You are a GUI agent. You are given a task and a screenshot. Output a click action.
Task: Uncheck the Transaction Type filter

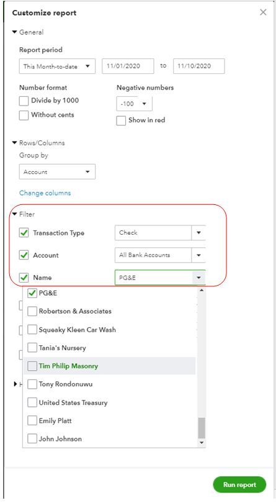[x=24, y=233]
